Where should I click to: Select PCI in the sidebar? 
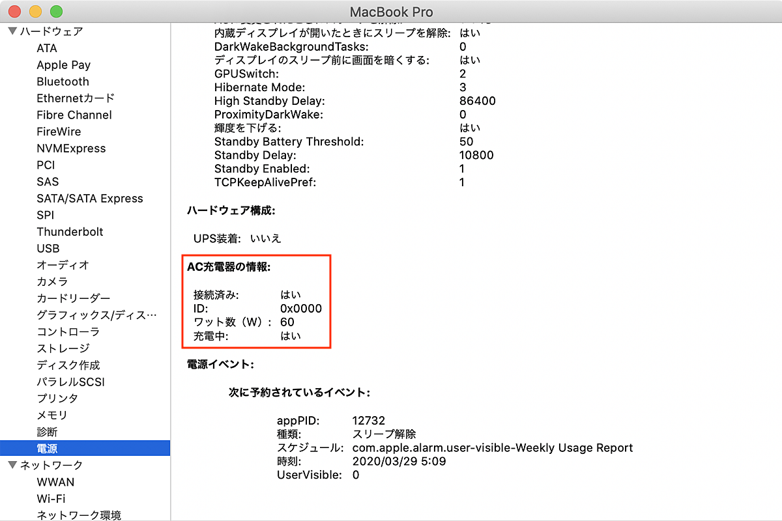[46, 165]
